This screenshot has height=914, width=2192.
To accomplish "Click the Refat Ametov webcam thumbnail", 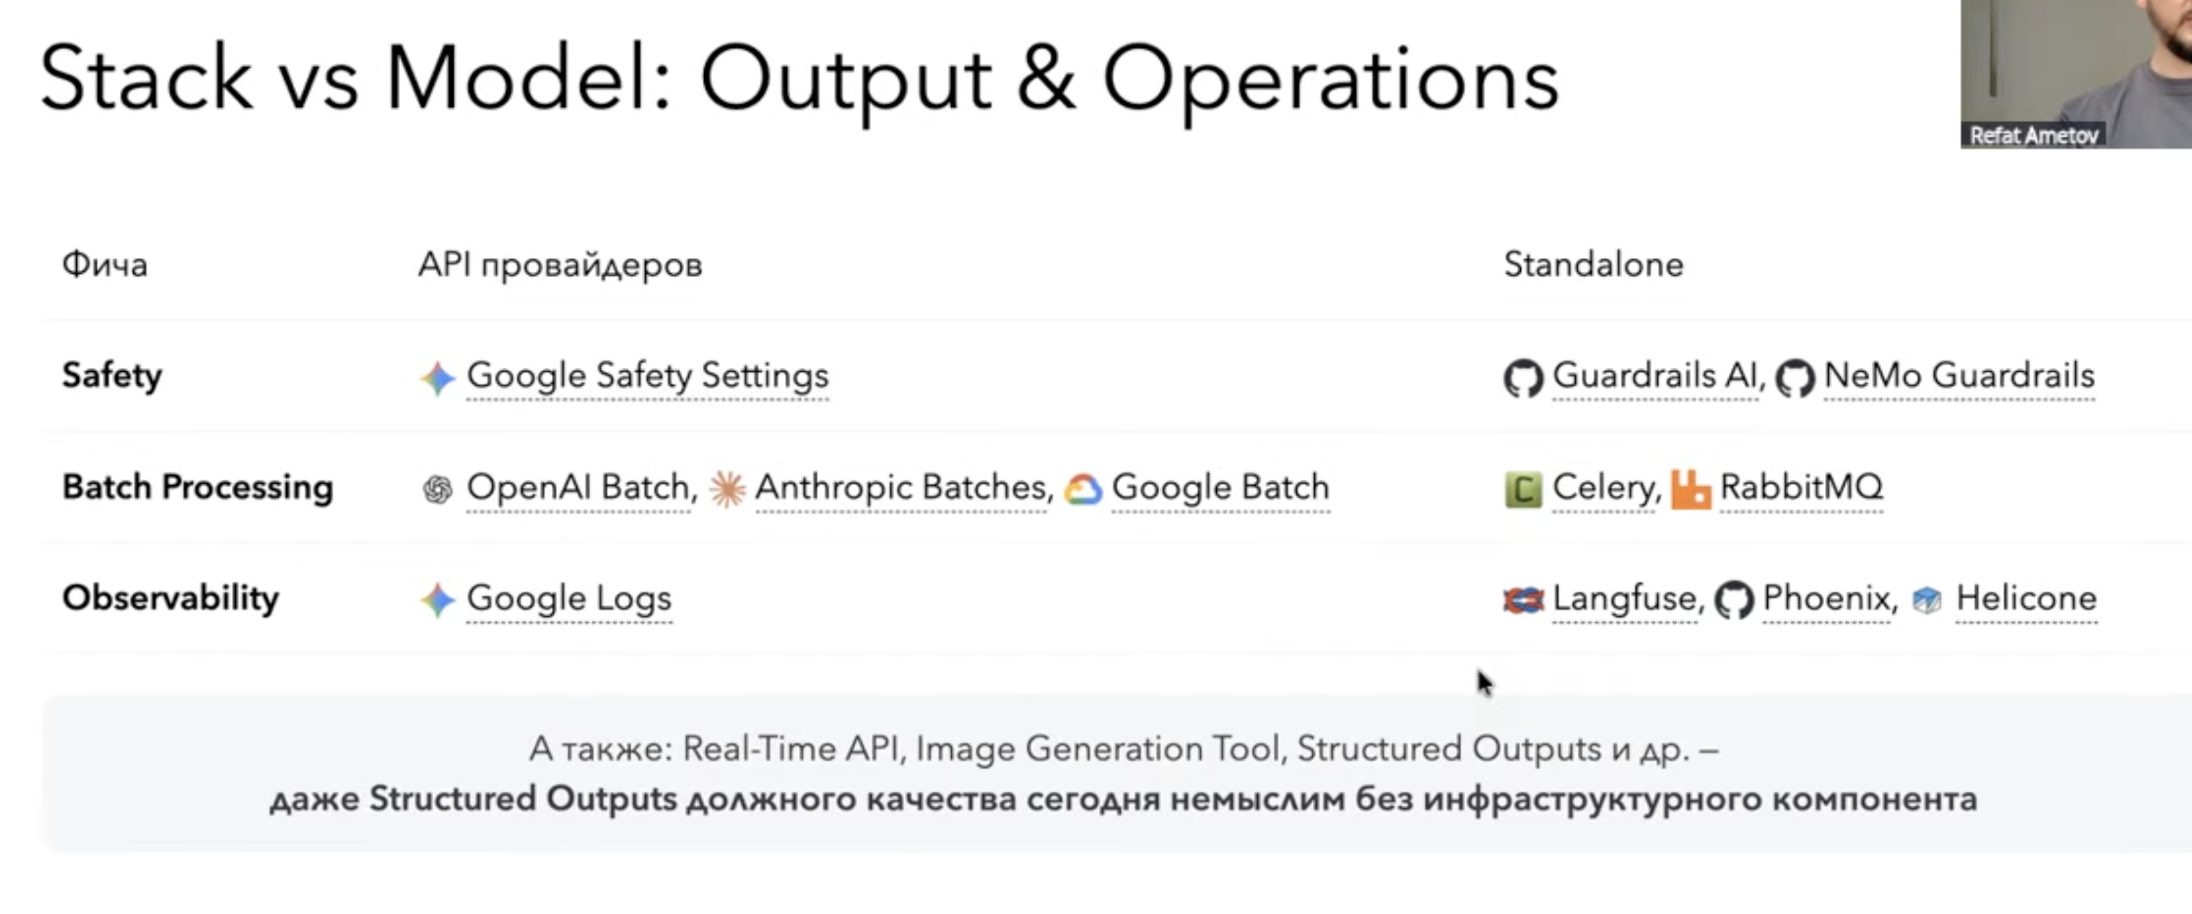I will pyautogui.click(x=2075, y=74).
